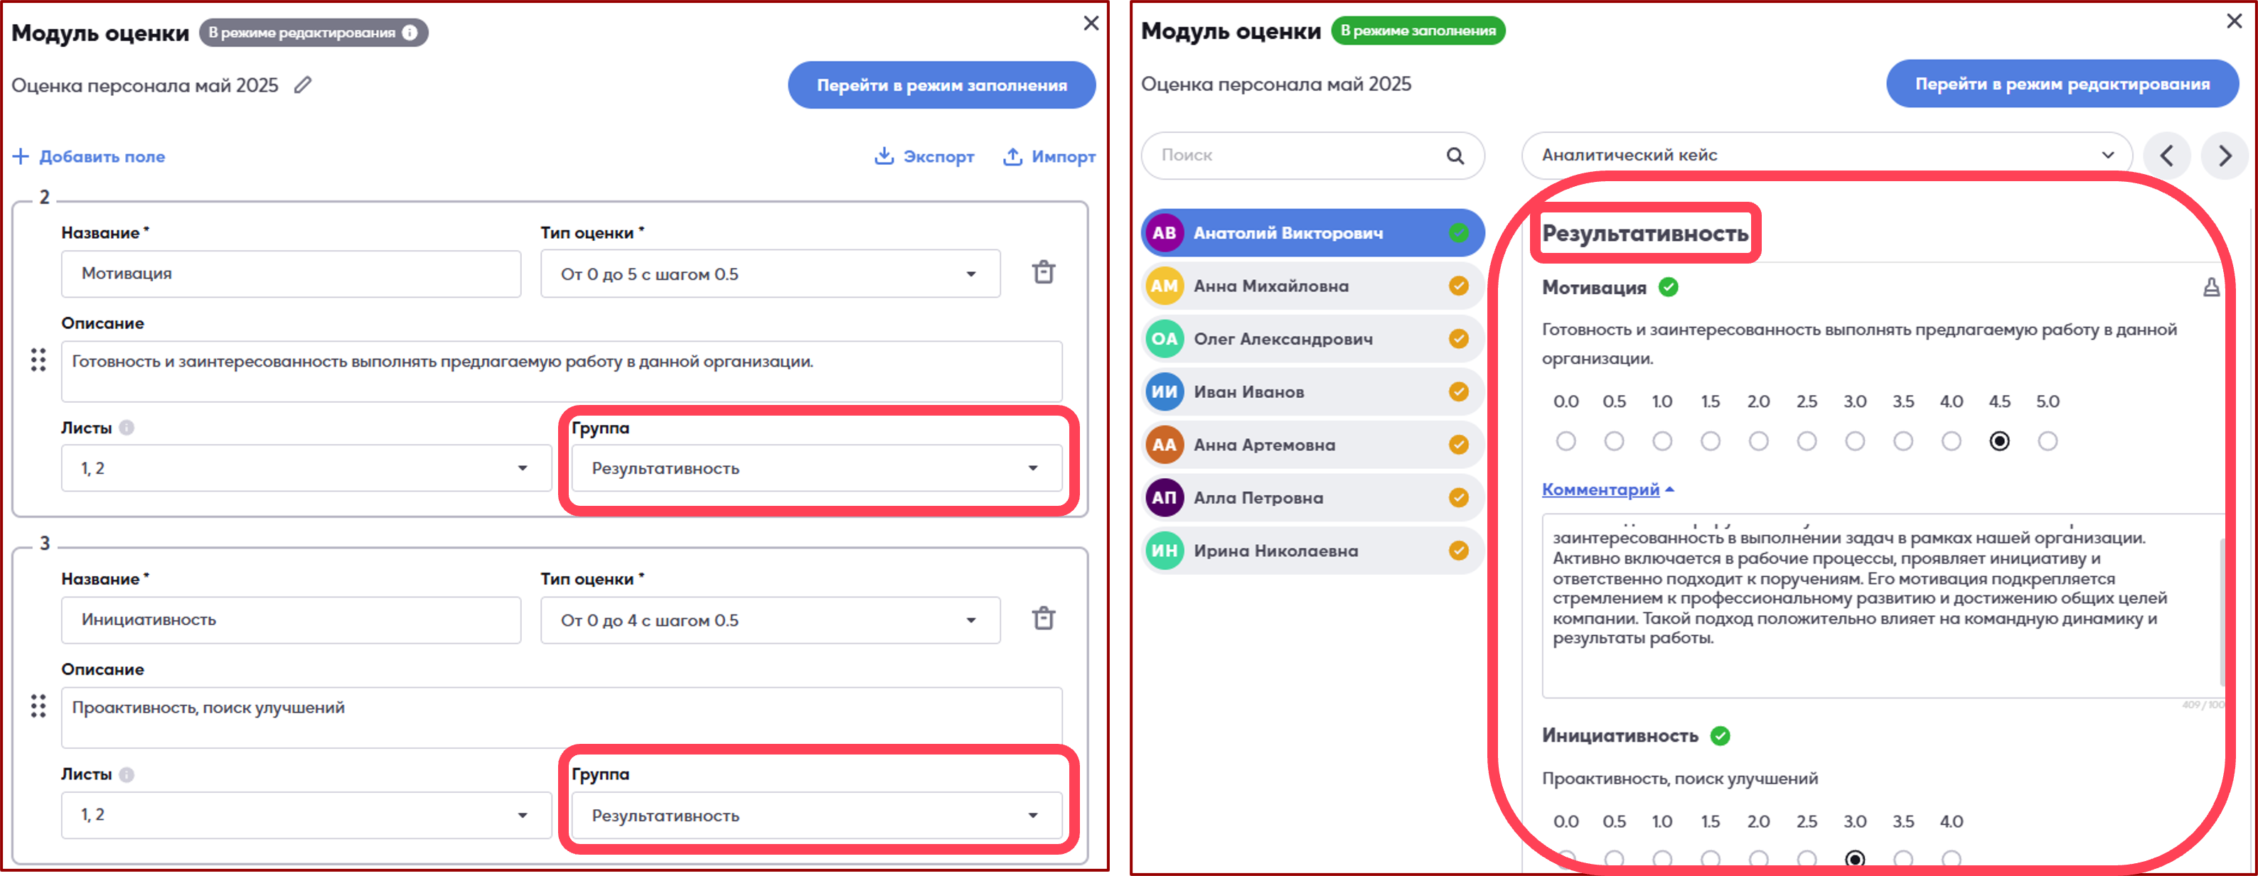
Task: Click the stamp icon next to Мотивация
Action: coord(2210,287)
